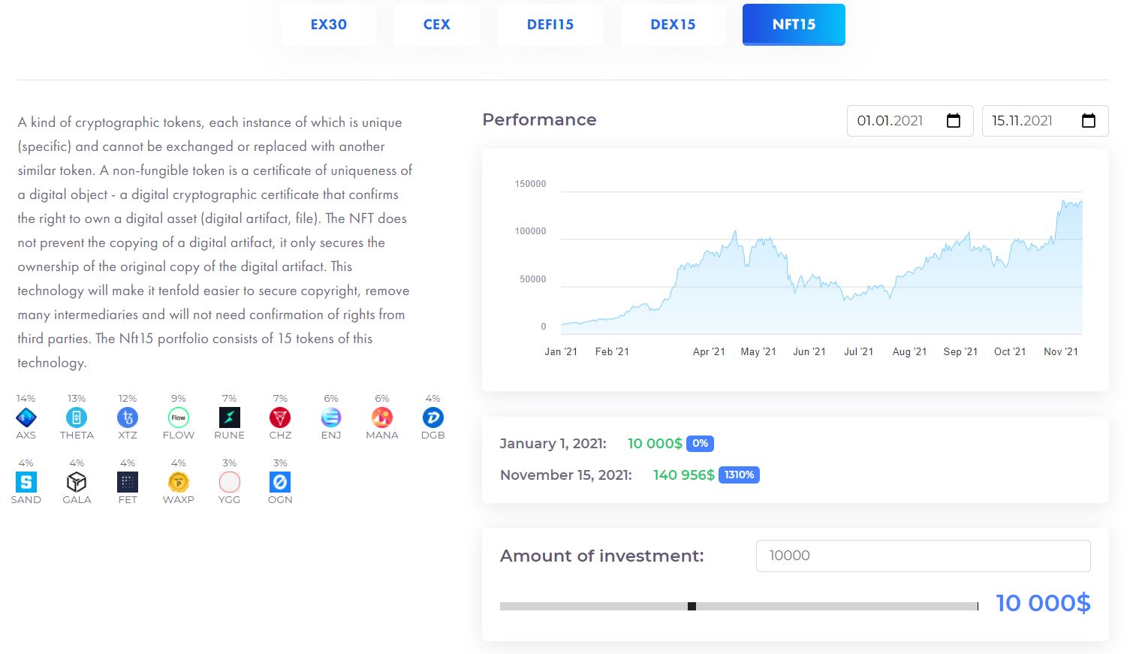Click the 1310% performance badge
The width and height of the screenshot is (1133, 654).
[740, 475]
